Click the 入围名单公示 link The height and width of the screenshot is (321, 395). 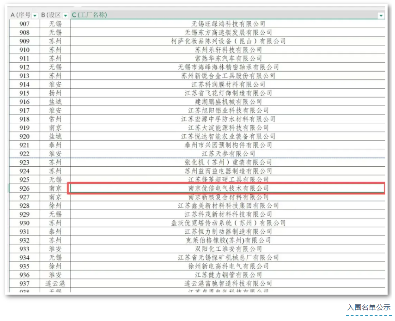369,308
